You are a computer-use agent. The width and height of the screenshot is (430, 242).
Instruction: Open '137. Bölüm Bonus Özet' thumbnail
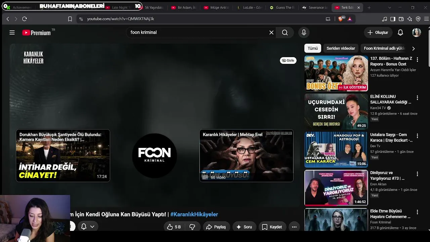click(336, 73)
